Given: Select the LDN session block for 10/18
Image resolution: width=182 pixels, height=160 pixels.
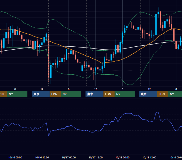Looking at the screenshot, I should (x=163, y=94).
